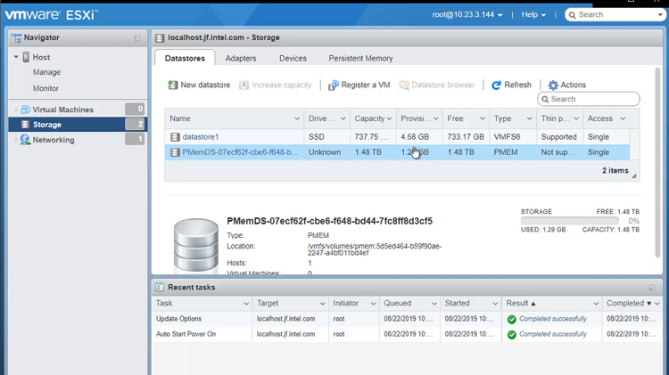Select Networking in the Navigator
Screen dimensions: 669x375
tap(77, 140)
